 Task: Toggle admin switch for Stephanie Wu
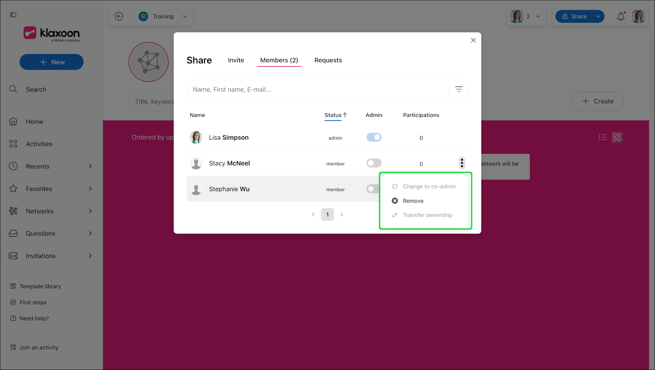(373, 189)
